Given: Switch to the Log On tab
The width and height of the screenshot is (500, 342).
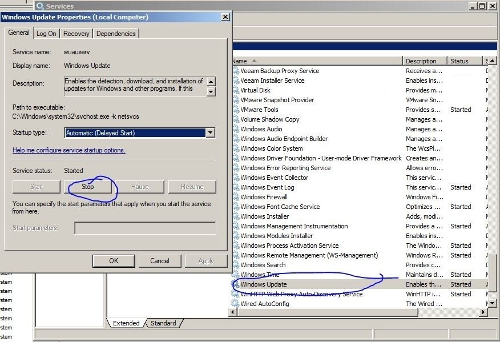Looking at the screenshot, I should (x=46, y=33).
